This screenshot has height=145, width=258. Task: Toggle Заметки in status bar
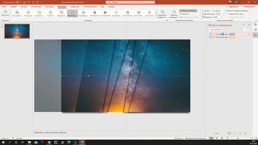(179, 138)
